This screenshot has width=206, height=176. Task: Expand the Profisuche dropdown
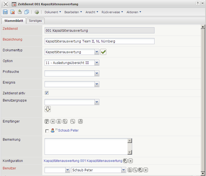97,73
